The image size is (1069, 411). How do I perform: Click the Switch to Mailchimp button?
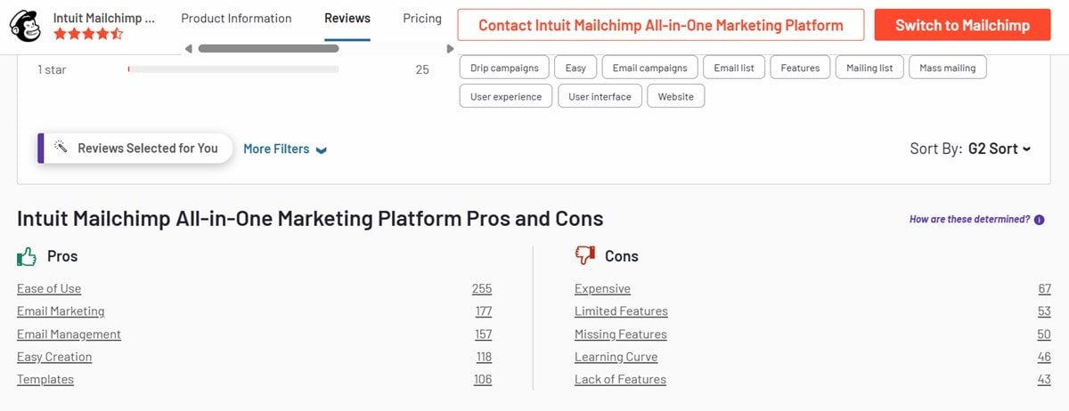(x=962, y=26)
